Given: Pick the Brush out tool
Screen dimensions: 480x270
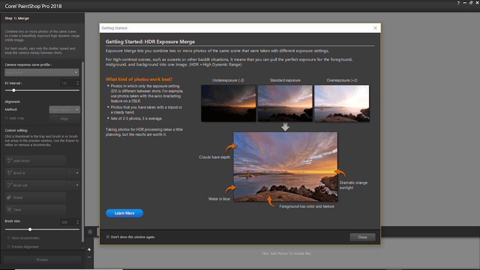Looking at the screenshot, I should coord(35,185).
